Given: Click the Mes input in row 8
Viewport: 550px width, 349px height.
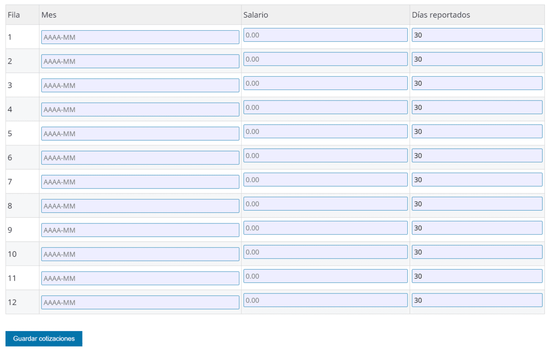Looking at the screenshot, I should (x=140, y=206).
